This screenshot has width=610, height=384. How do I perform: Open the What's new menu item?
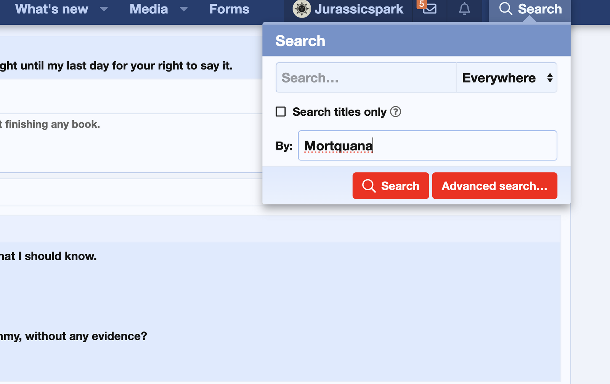tap(51, 9)
